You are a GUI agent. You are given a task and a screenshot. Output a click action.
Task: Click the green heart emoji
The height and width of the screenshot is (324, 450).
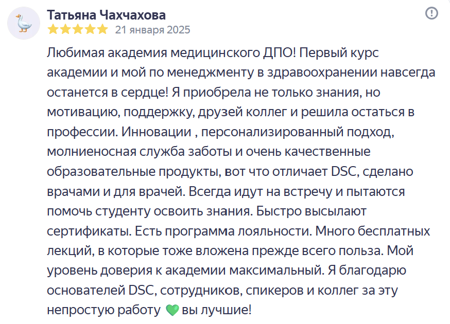coord(172,311)
